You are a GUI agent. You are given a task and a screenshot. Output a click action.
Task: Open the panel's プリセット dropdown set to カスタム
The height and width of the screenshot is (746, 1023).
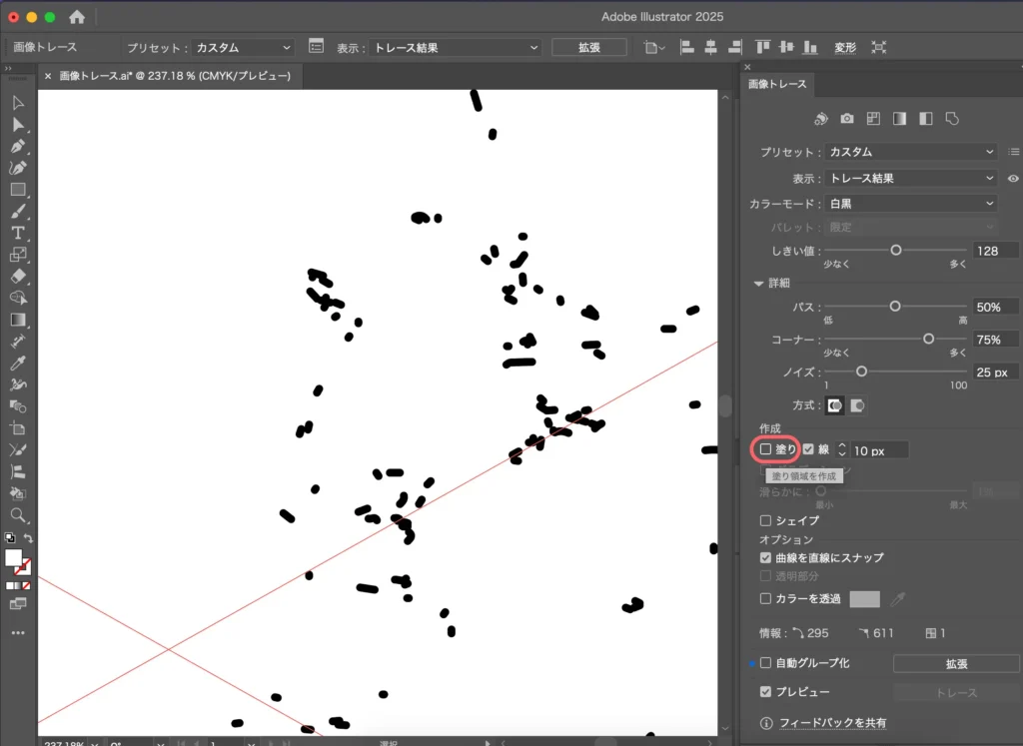pos(911,152)
